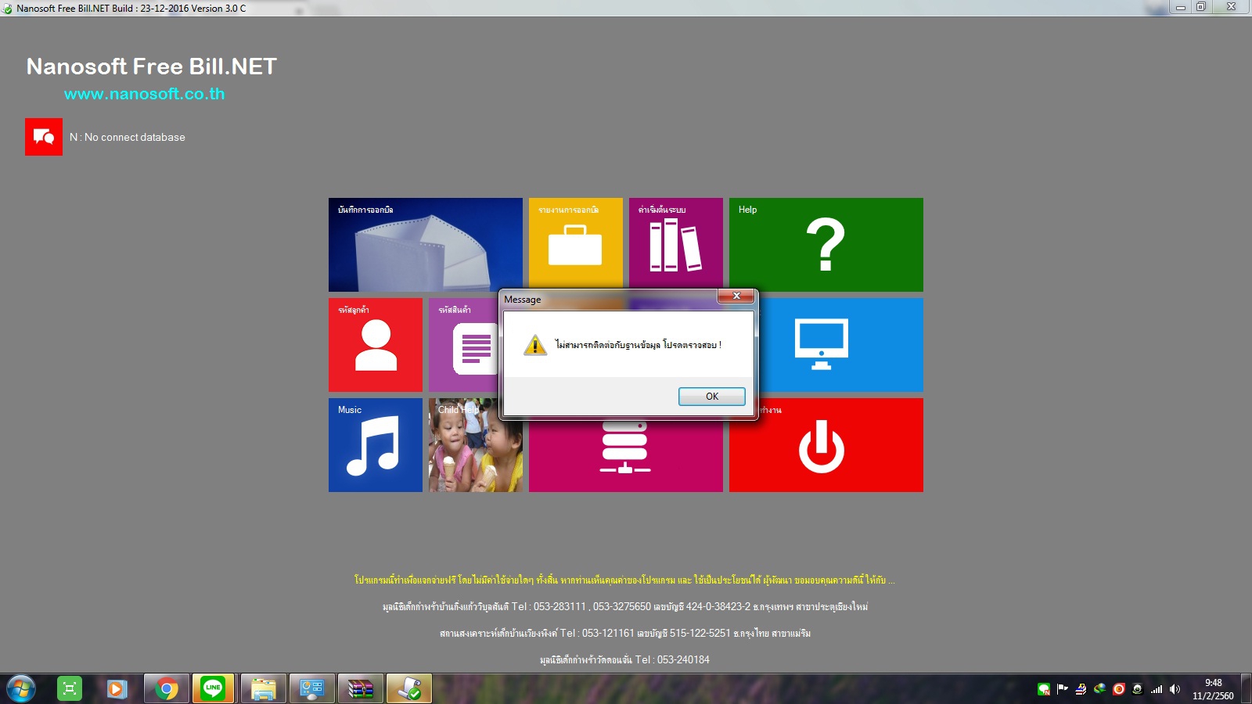Open the Music tile

376,445
